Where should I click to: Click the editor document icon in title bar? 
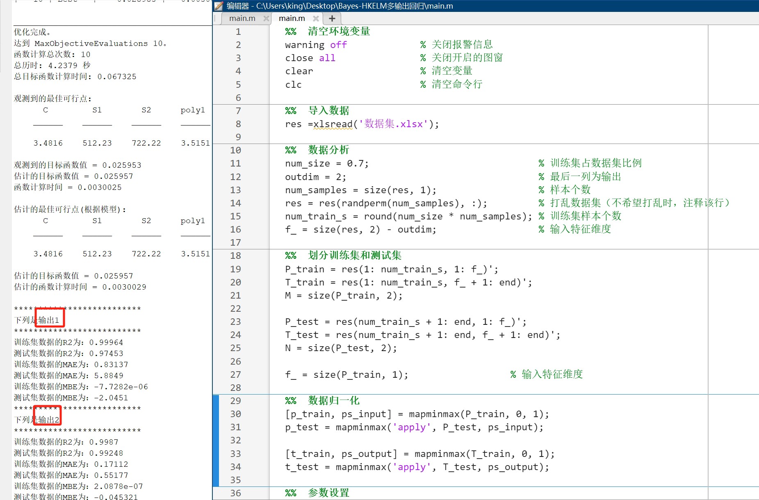219,6
